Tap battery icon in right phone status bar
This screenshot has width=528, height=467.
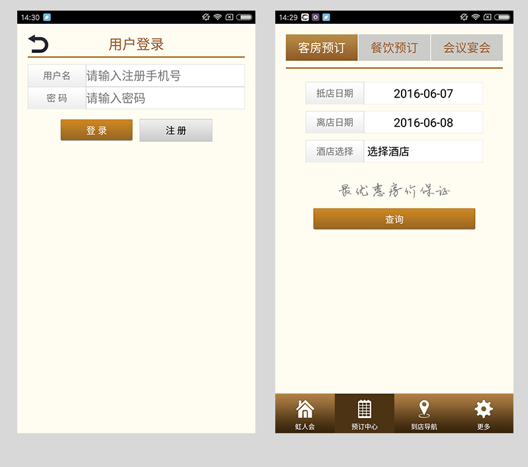coord(503,17)
